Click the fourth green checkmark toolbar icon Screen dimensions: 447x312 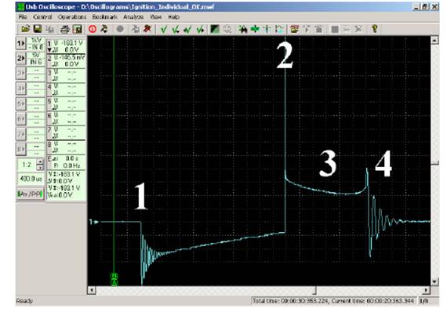click(x=201, y=29)
